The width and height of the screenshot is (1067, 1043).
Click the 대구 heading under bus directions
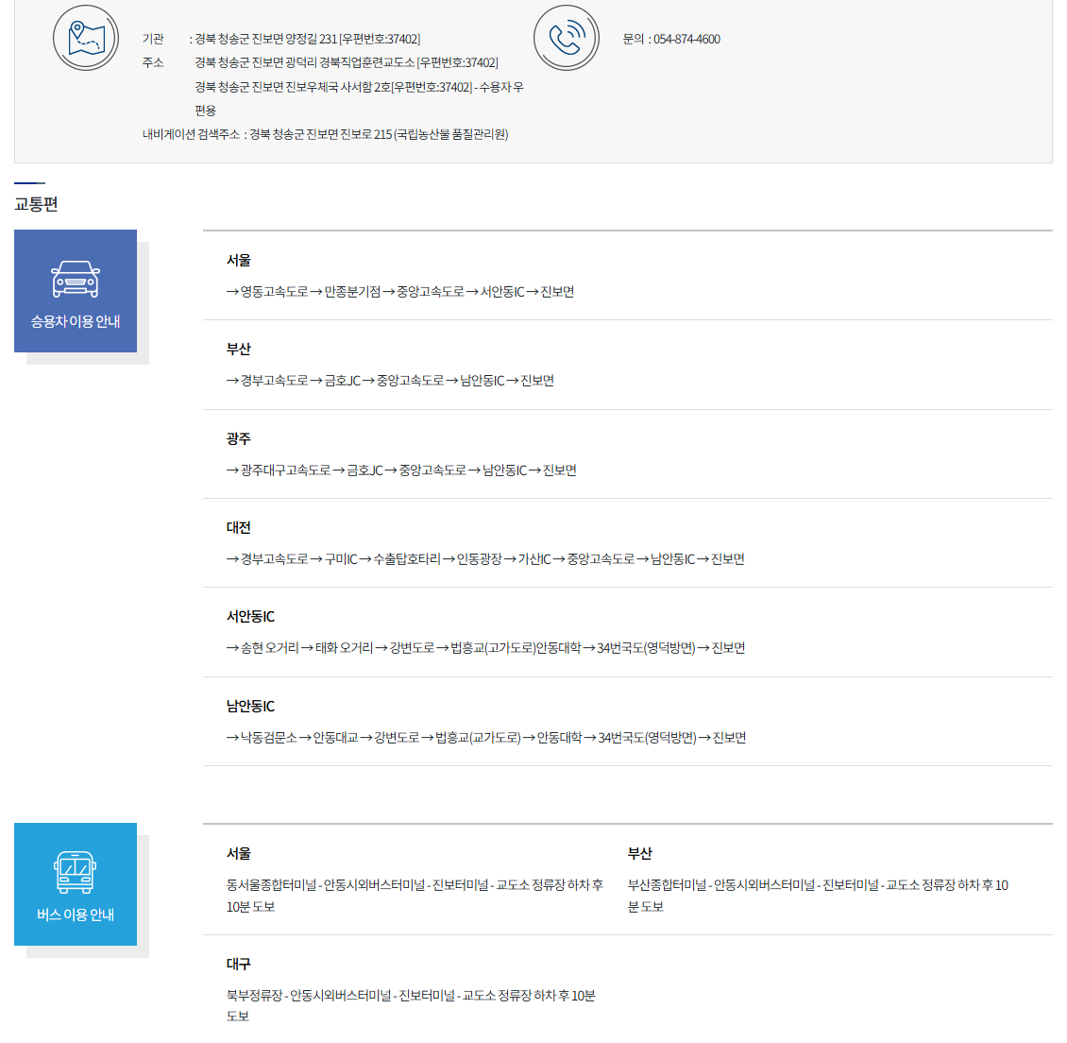coord(239,964)
